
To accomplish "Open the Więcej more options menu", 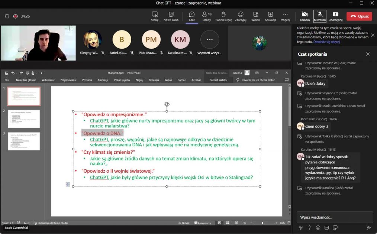I will click(x=286, y=16).
